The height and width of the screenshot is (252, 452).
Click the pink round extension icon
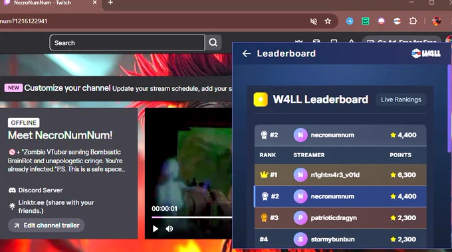coord(382,21)
